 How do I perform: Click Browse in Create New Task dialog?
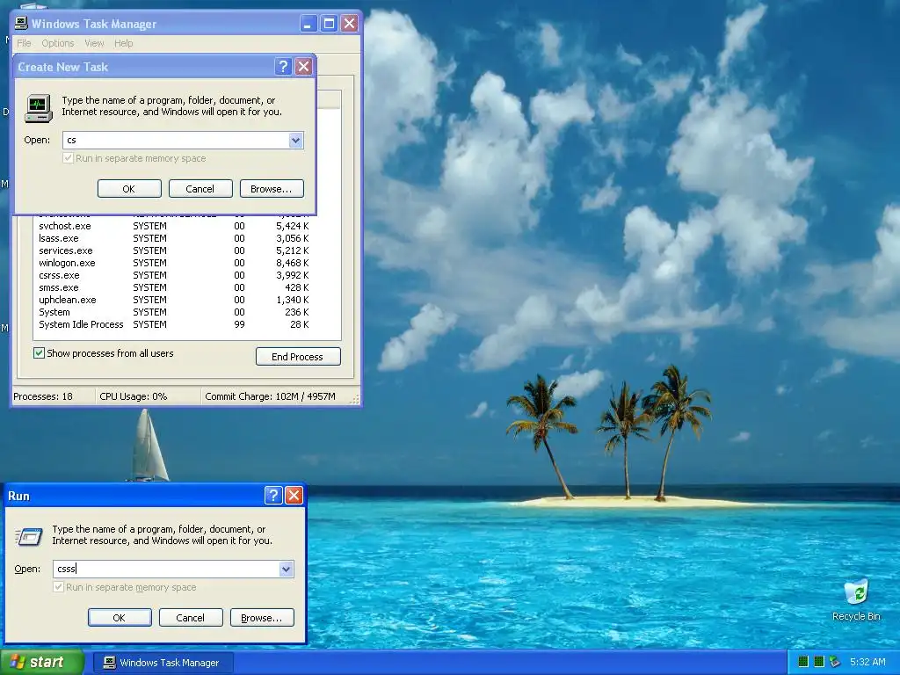[272, 189]
